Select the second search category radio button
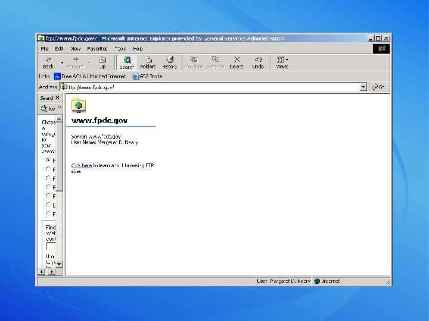Viewport: 429px width, 321px height. click(x=49, y=169)
